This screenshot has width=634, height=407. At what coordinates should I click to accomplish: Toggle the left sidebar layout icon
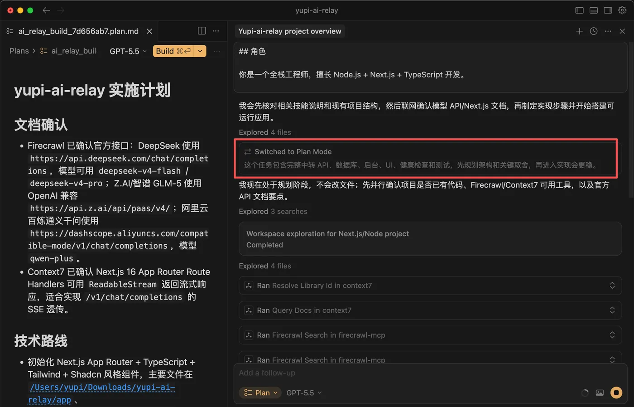point(579,10)
